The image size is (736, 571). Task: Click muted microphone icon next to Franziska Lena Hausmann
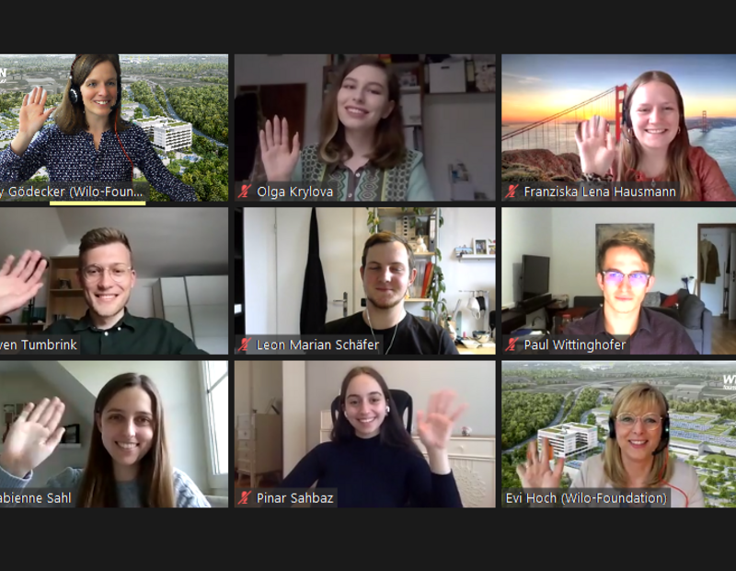coord(512,192)
